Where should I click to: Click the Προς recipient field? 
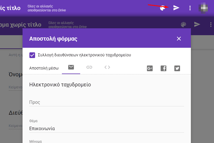pyautogui.click(x=106, y=102)
